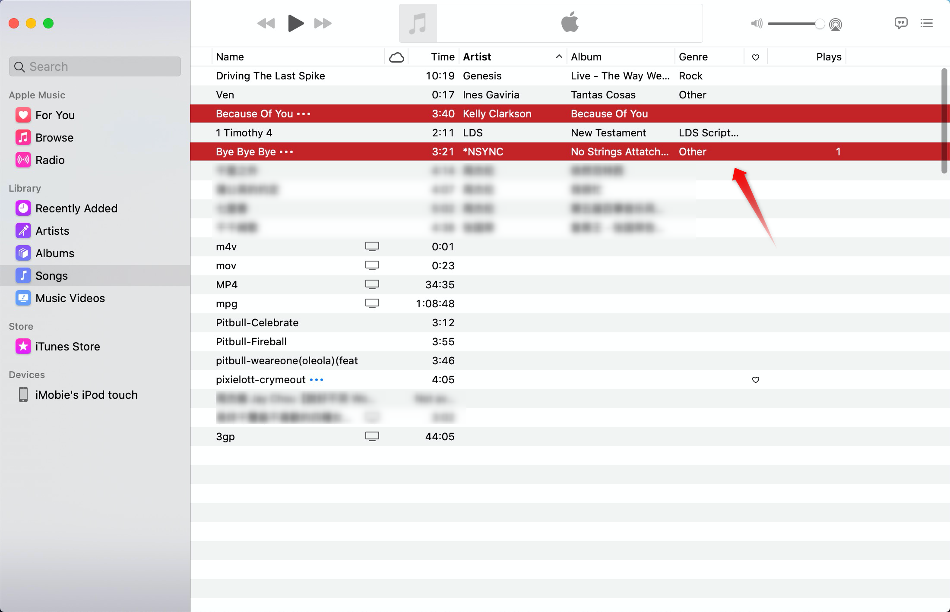950x612 pixels.
Task: Open more options dots for Because Of You
Action: [x=304, y=114]
